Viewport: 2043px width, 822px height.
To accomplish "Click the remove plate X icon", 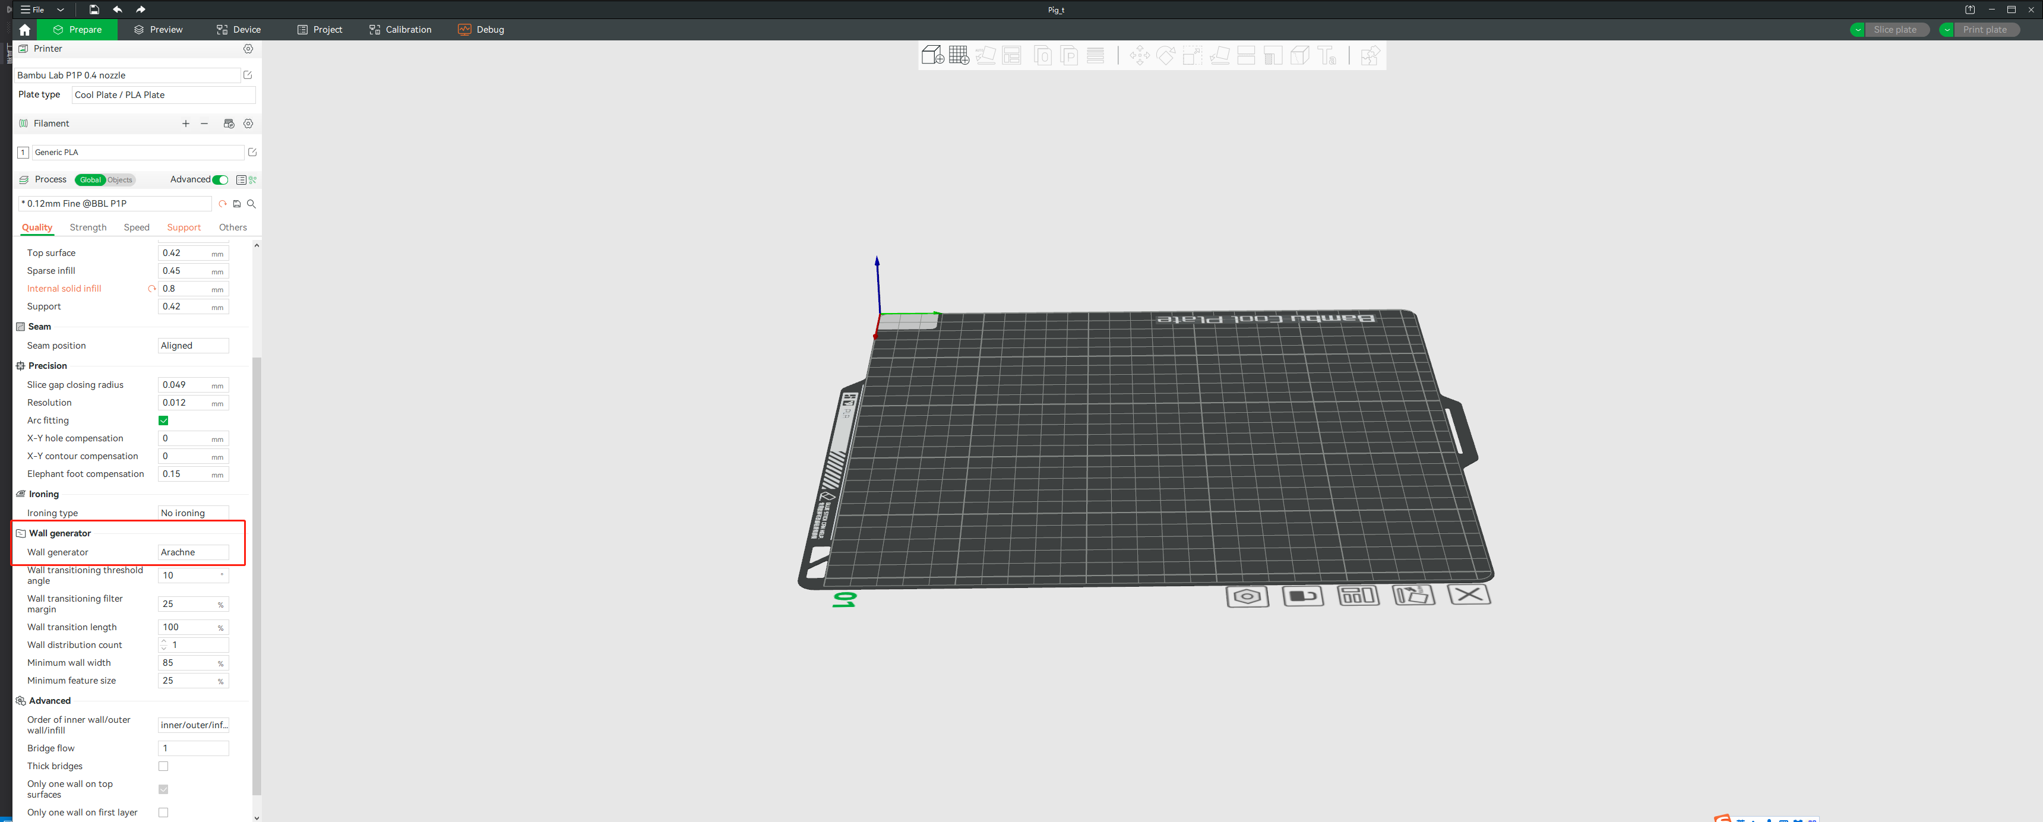I will click(1469, 593).
